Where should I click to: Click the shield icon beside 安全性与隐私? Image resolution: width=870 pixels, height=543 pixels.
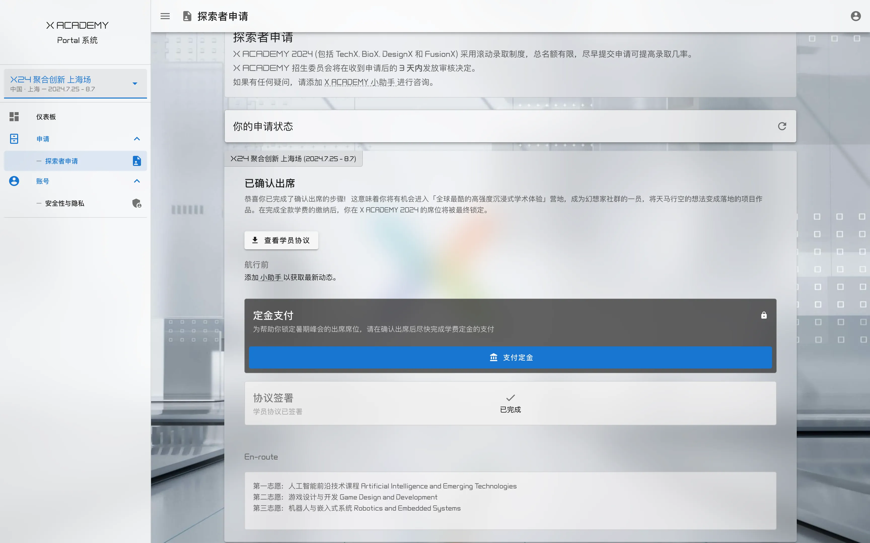[x=137, y=203]
